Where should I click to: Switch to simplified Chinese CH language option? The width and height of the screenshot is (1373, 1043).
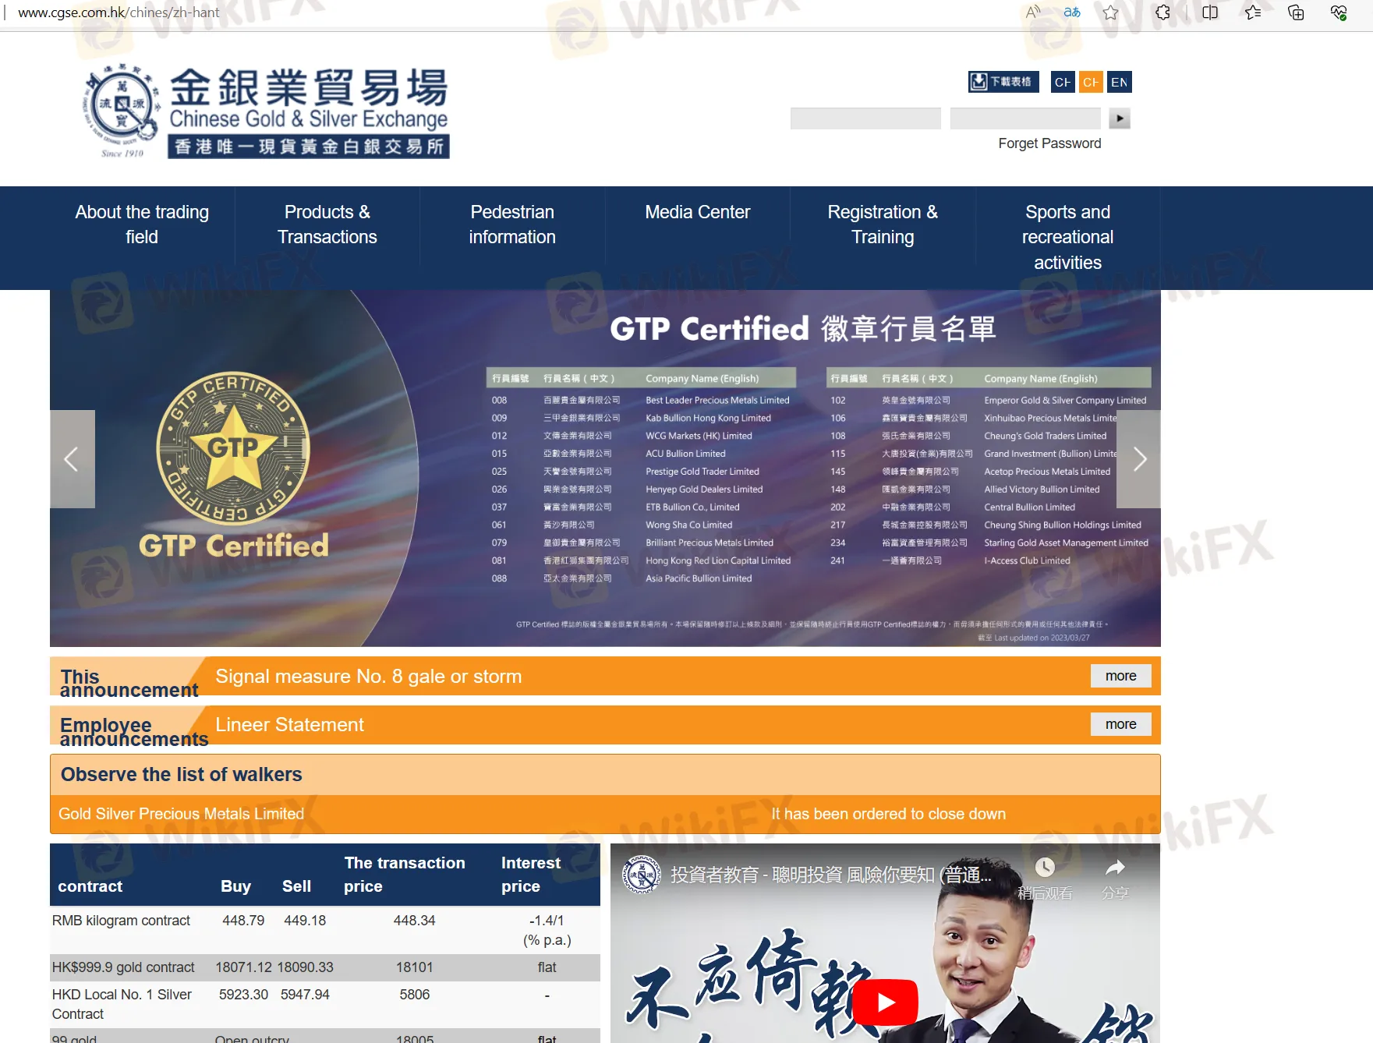(1062, 81)
